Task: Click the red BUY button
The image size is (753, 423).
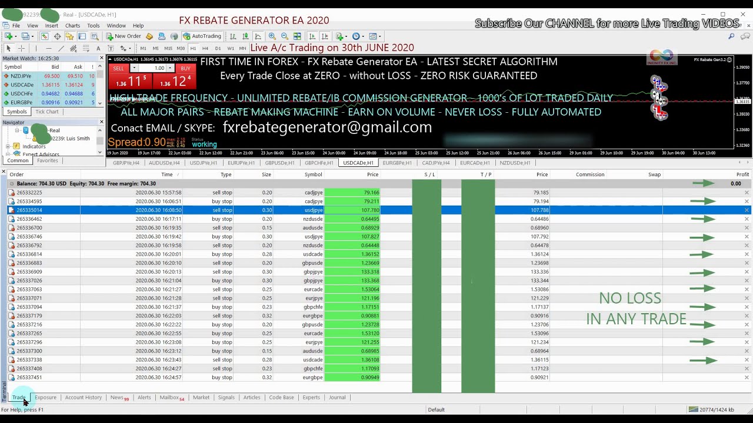Action: click(x=185, y=68)
